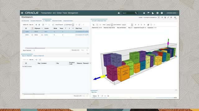Click horizontal scrollbar of stops table

coord(34,94)
